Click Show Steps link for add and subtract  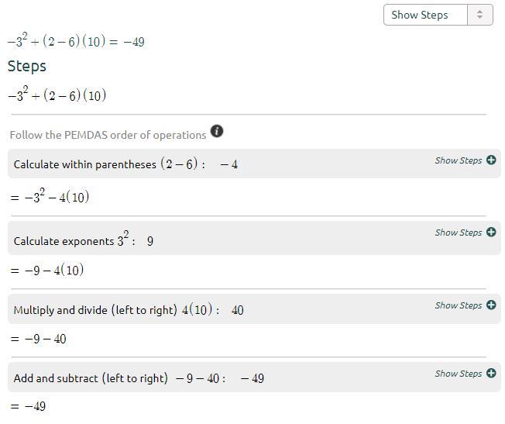(x=458, y=374)
